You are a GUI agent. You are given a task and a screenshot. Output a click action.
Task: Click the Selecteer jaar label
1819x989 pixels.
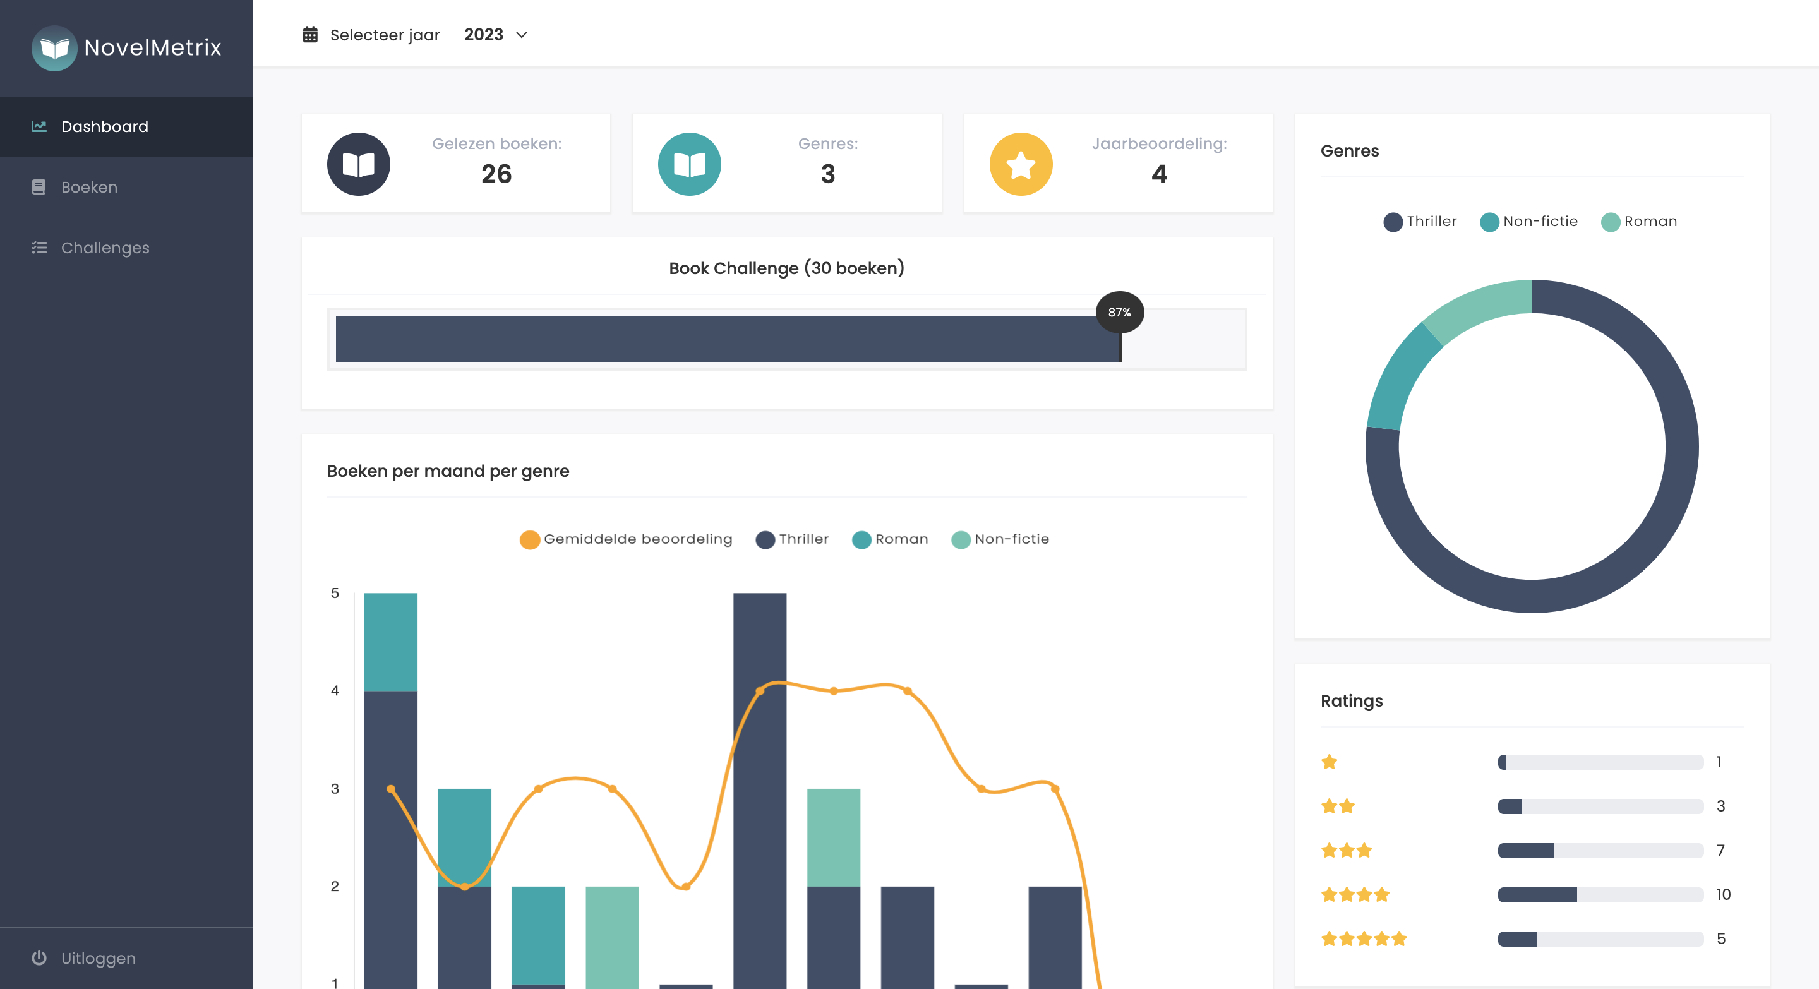385,35
